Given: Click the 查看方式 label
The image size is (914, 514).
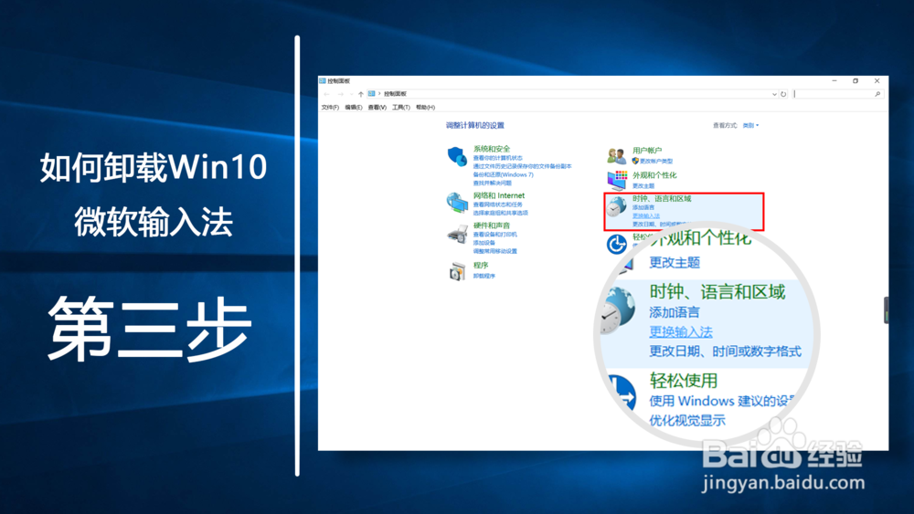Looking at the screenshot, I should (725, 125).
